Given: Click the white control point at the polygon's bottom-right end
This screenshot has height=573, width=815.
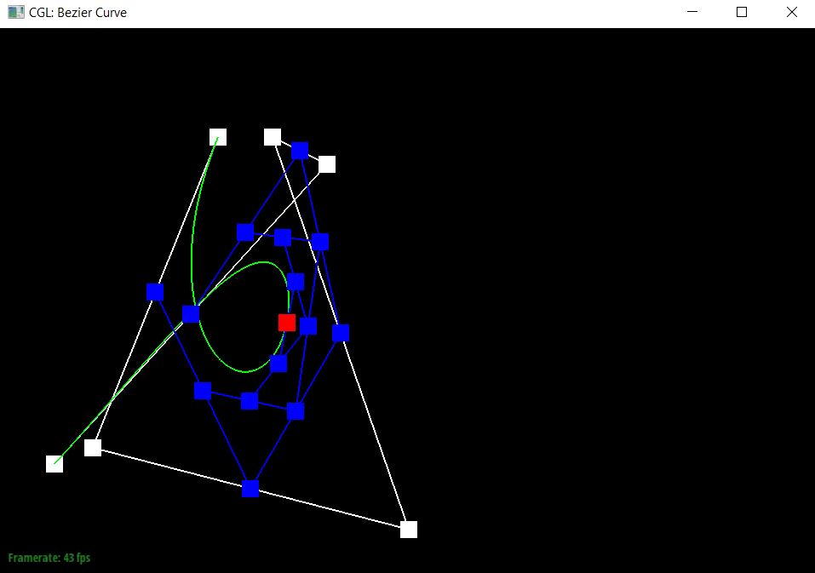Looking at the screenshot, I should click(x=409, y=530).
